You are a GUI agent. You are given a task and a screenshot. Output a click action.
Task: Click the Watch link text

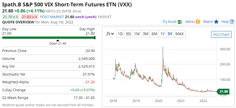(208, 22)
